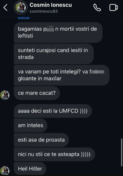Start a video call with camera icon

(x=114, y=7)
